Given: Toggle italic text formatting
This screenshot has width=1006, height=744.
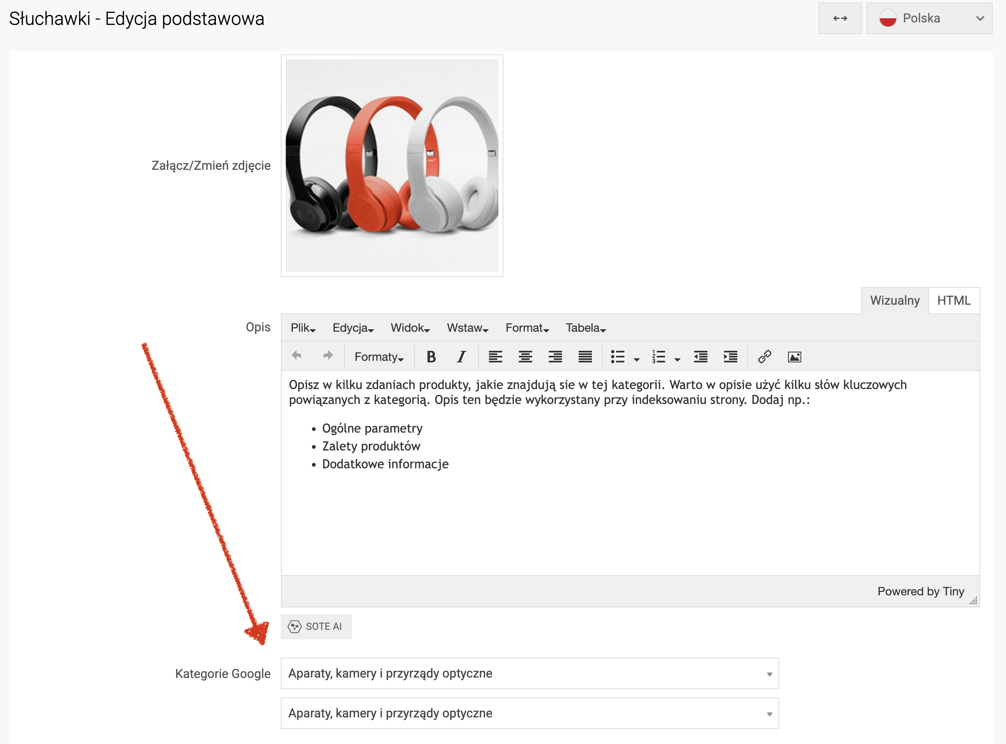Looking at the screenshot, I should click(461, 357).
